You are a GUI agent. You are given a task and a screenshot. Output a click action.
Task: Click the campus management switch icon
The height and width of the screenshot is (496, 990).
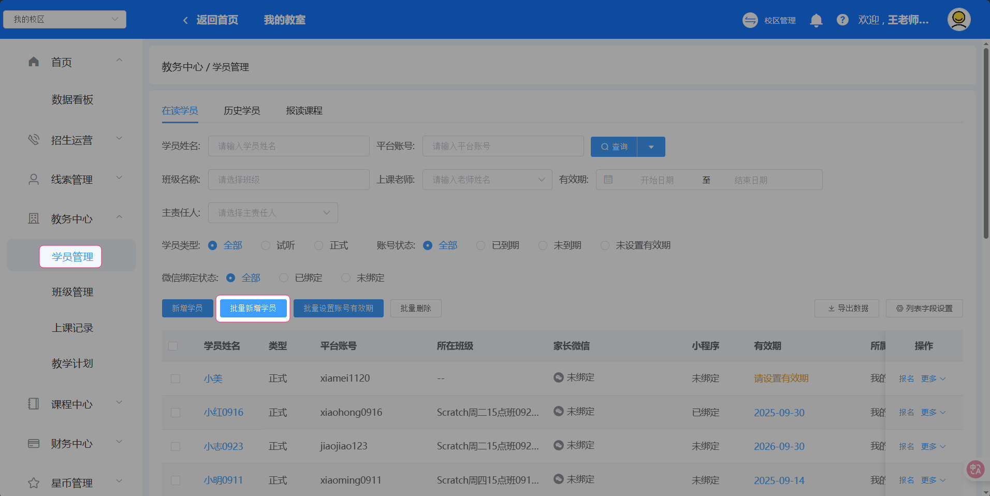[750, 20]
